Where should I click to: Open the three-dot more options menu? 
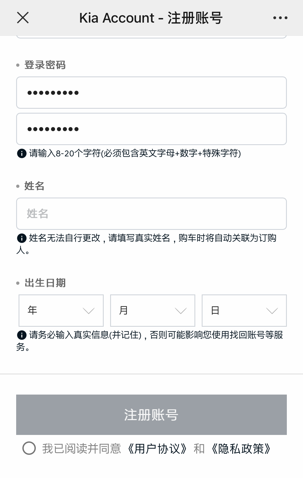coord(280,18)
